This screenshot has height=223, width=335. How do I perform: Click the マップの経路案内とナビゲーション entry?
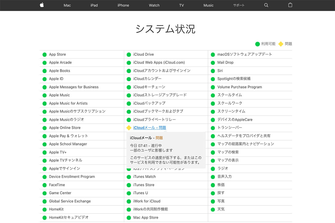tap(246, 144)
